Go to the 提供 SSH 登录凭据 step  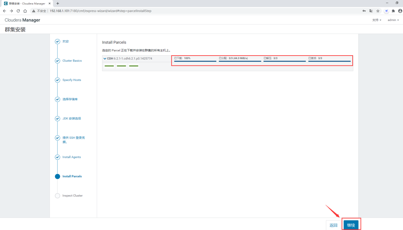[74, 140]
